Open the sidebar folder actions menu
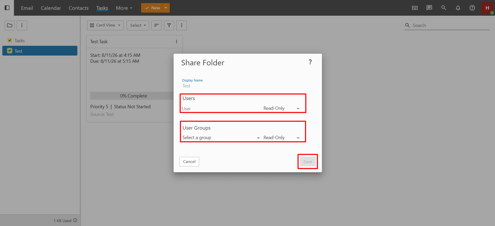Screen dimensions: 495x226 [x=22, y=25]
